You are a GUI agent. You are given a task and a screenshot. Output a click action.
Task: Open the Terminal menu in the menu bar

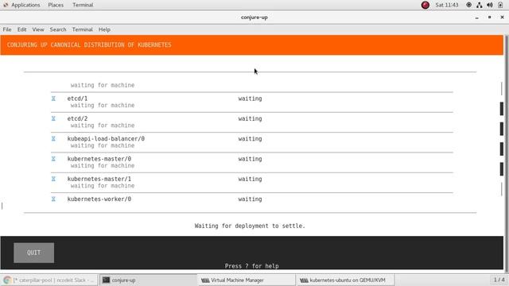click(x=82, y=29)
